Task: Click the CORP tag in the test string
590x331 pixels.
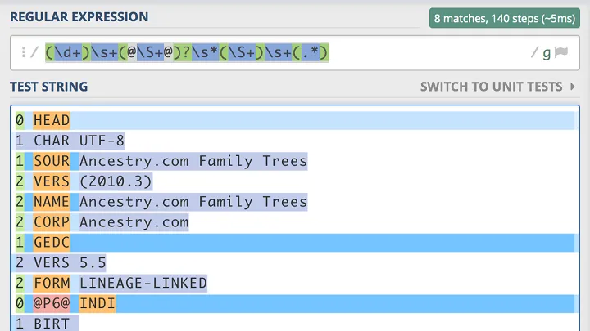Action: click(52, 221)
